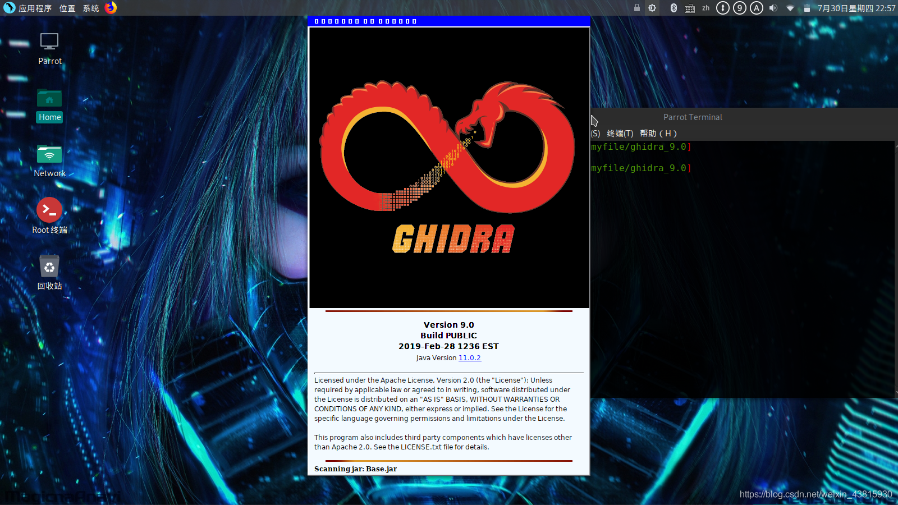Click the keyboard input method icon
Screen dimensions: 898x505
690,8
